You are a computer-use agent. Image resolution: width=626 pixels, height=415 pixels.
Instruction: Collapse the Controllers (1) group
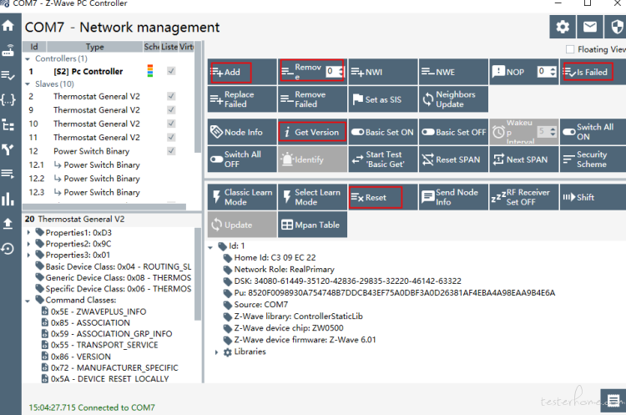point(28,59)
